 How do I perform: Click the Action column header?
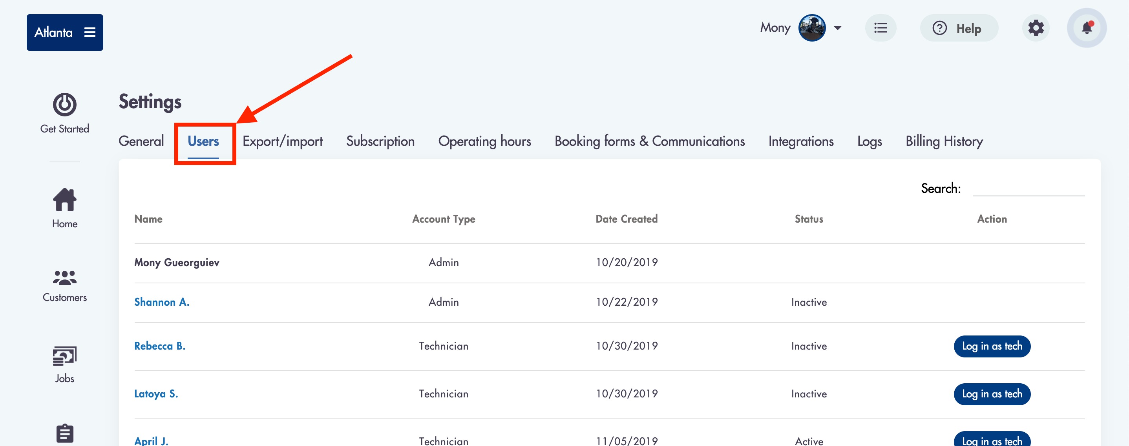coord(992,219)
